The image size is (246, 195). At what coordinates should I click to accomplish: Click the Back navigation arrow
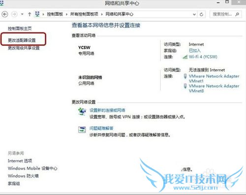pyautogui.click(x=5, y=14)
